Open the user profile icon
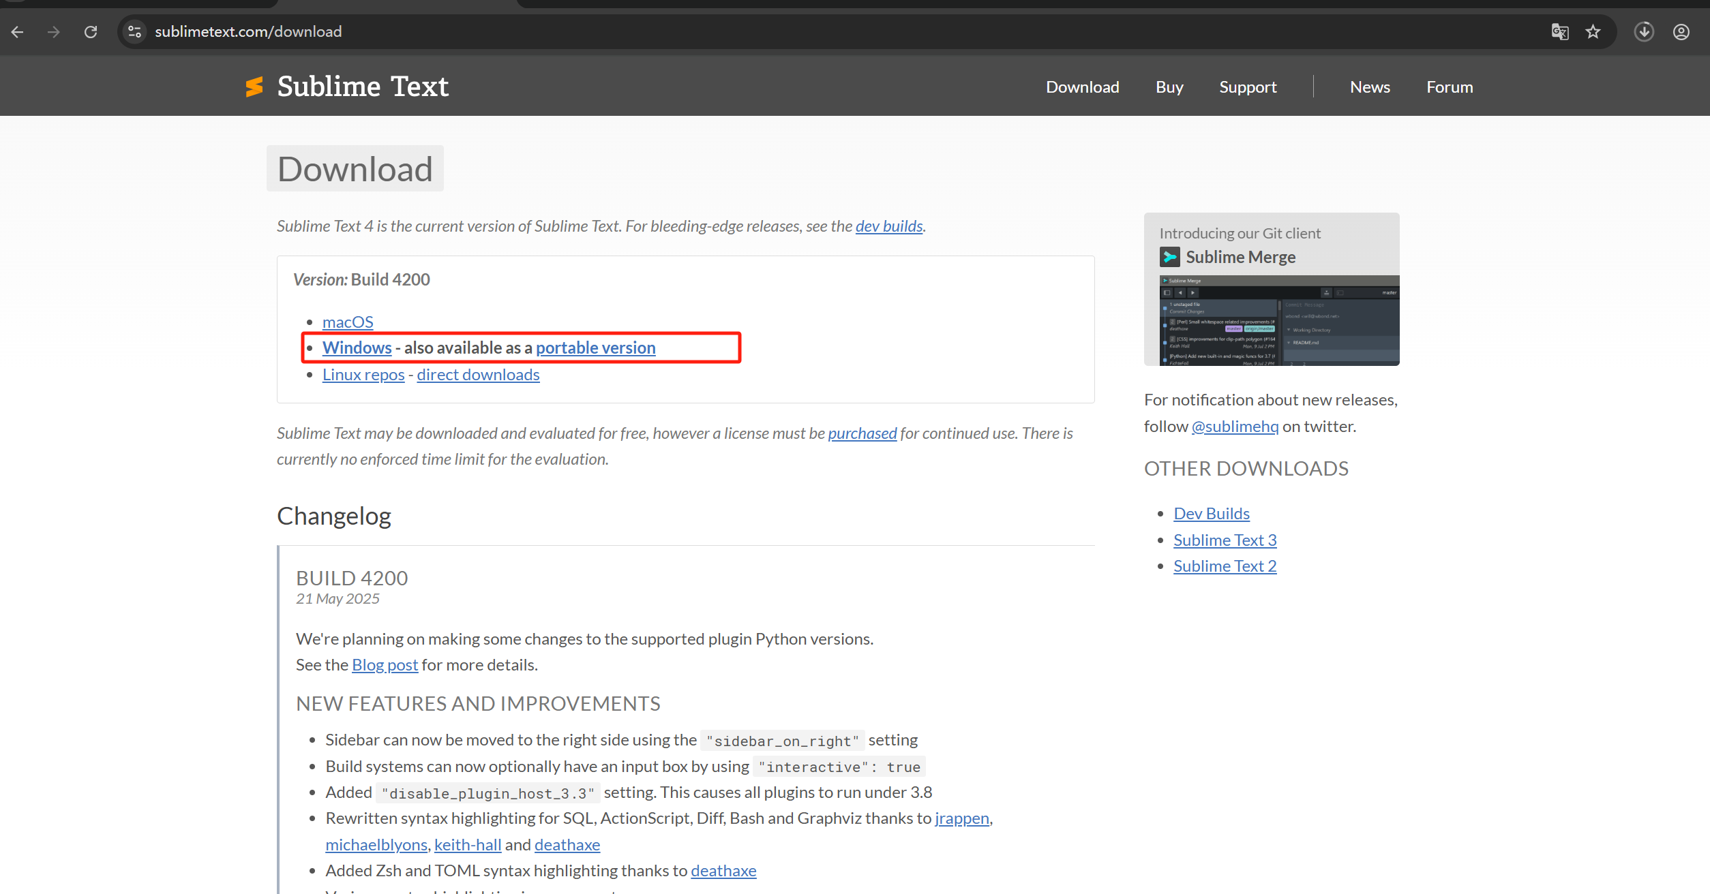The image size is (1710, 894). 1681,32
